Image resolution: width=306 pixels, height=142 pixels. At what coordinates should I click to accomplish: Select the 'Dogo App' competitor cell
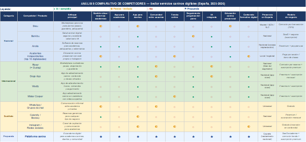(35, 76)
